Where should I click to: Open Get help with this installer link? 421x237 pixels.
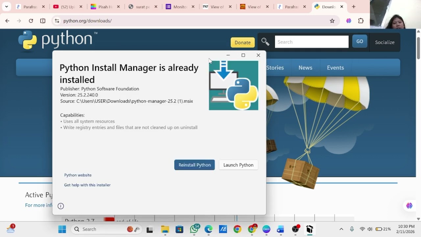87,185
